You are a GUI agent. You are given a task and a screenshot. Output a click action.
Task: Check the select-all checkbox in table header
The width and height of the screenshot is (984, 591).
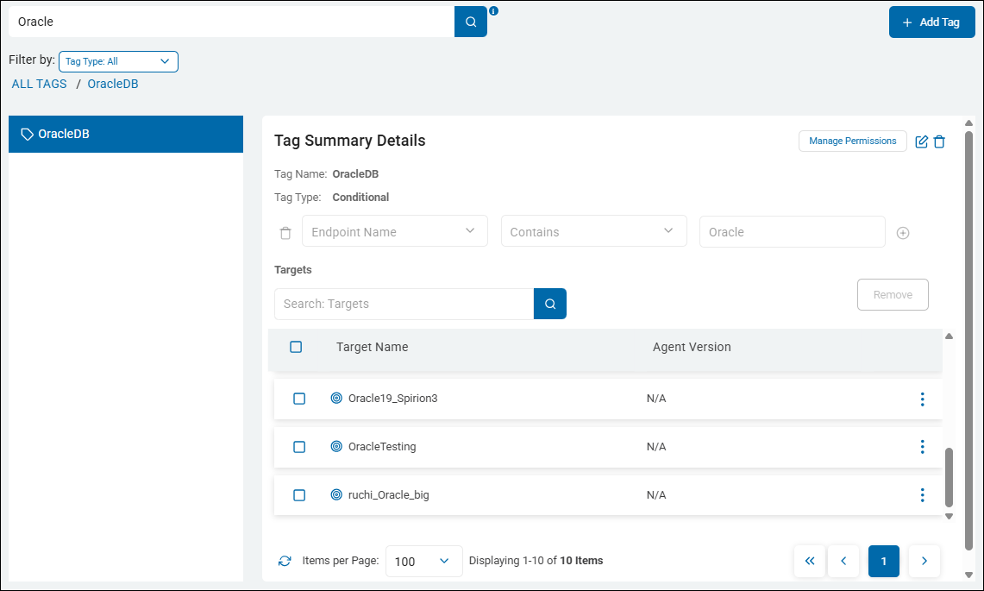296,347
